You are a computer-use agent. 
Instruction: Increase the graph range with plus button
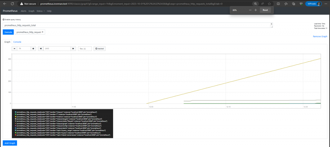34,48
